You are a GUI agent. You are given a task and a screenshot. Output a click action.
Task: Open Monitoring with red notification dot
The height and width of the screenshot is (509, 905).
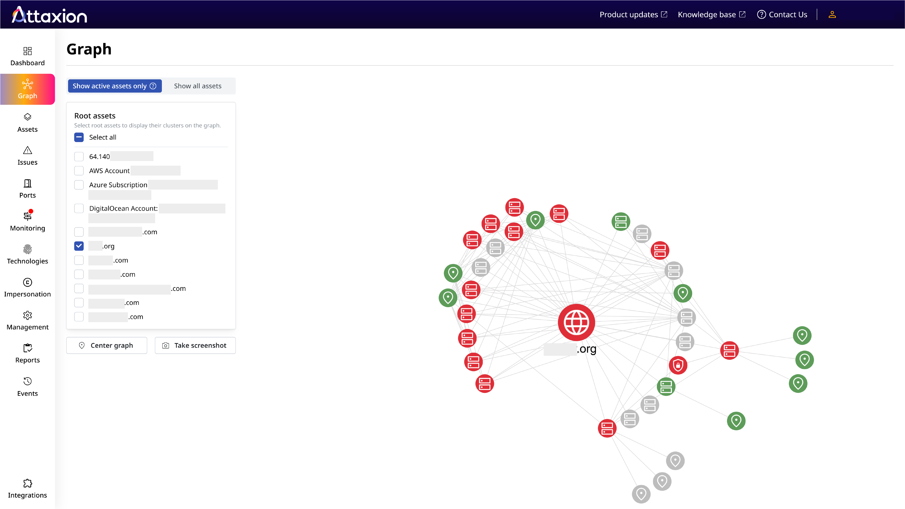point(27,216)
